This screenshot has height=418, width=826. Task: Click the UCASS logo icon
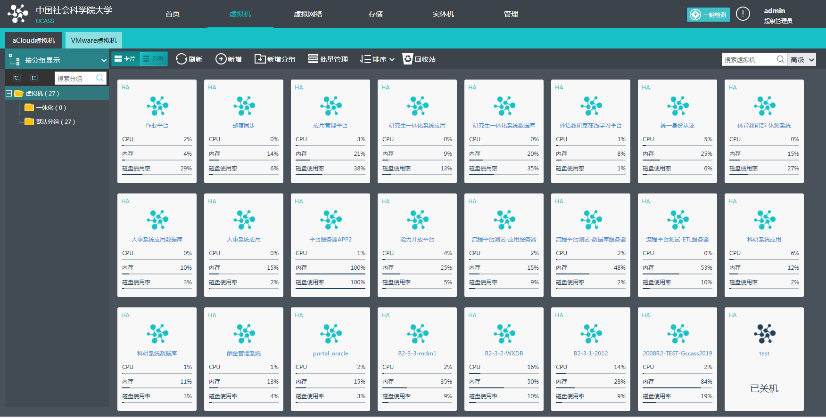coord(18,14)
